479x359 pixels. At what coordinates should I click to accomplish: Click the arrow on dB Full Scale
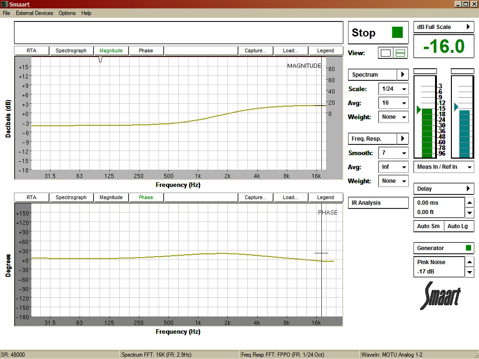(468, 27)
